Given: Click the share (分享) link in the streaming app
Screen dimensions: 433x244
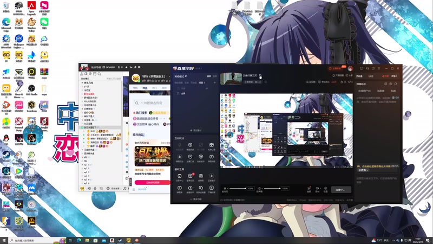Looking at the screenshot, I should tap(349, 75).
